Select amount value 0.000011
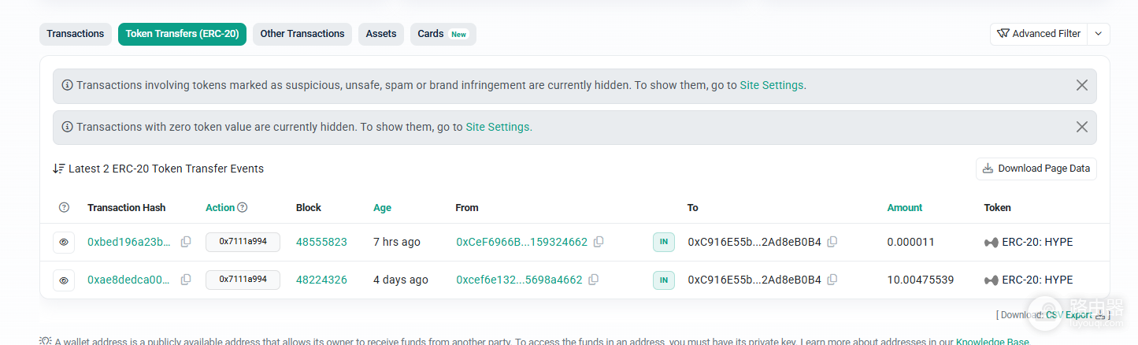The width and height of the screenshot is (1138, 345). (910, 242)
